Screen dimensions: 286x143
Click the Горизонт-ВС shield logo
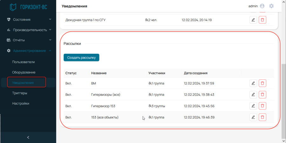click(13, 7)
